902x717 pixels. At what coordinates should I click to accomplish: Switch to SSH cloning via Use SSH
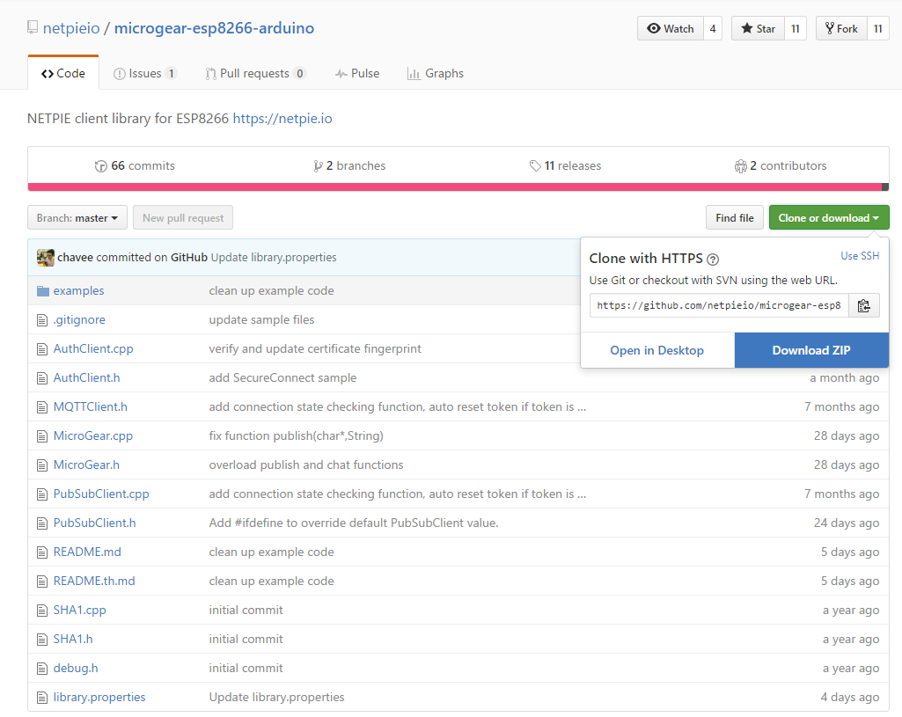coord(860,255)
